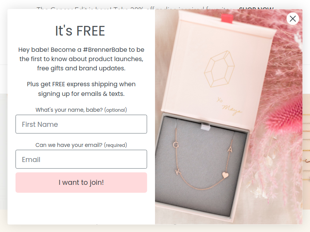Image resolution: width=310 pixels, height=232 pixels.
Task: Click the white clasp holder in the jewelry box
Action: (x=205, y=126)
